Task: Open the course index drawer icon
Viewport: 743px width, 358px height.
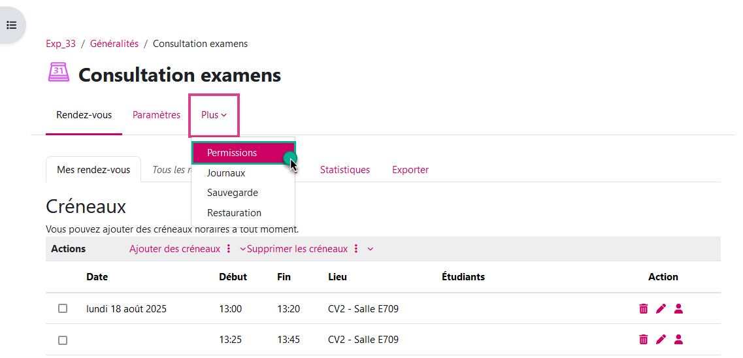Action: point(11,25)
